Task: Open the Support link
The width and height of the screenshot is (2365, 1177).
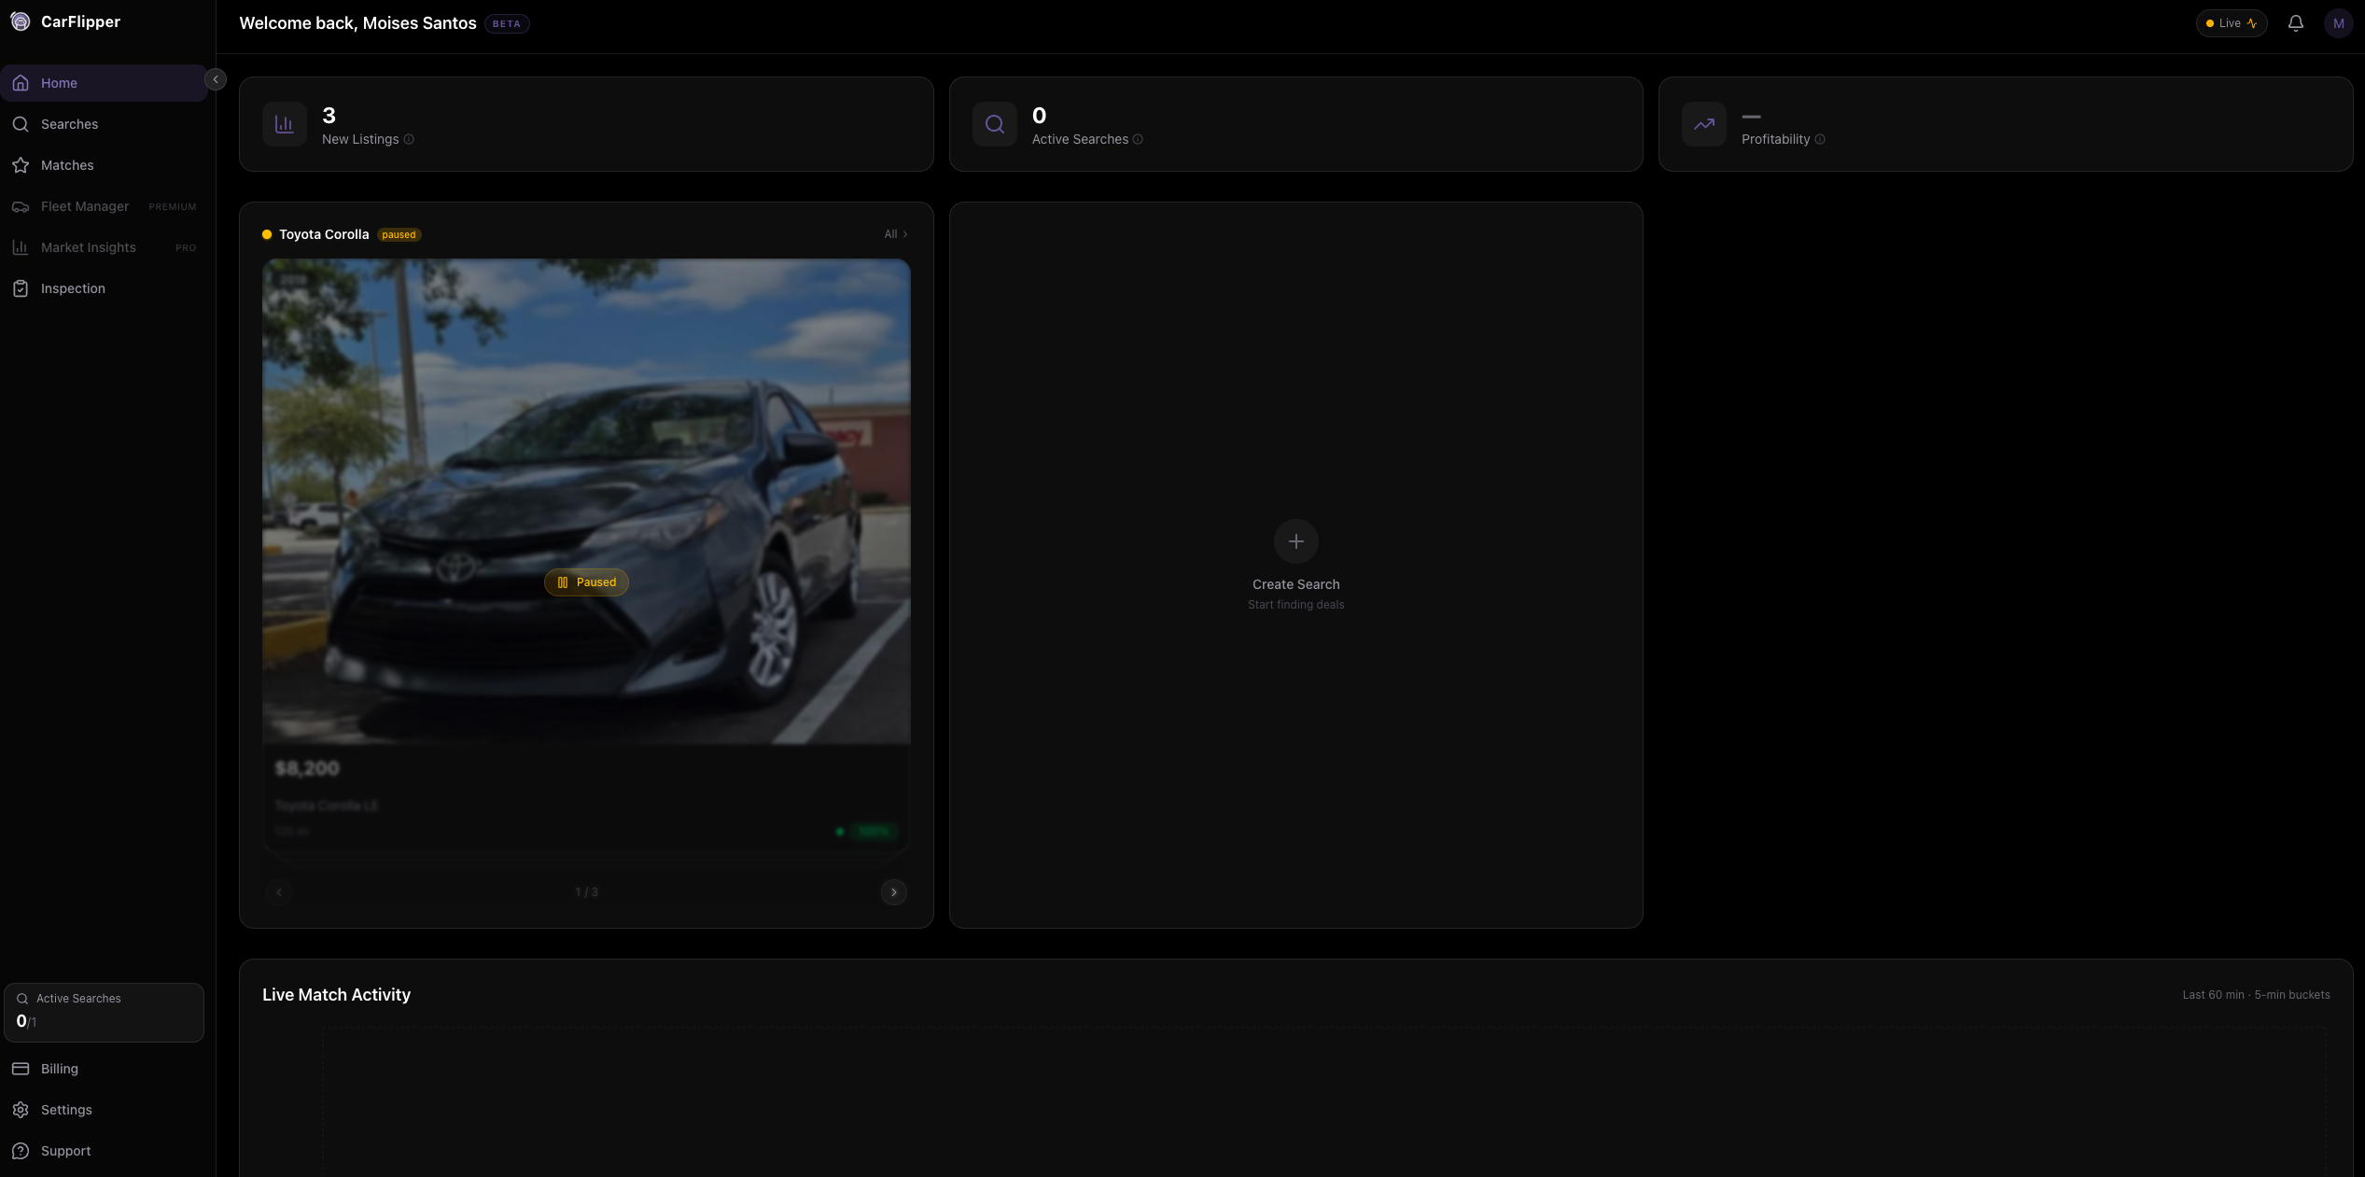Action: pyautogui.click(x=65, y=1151)
